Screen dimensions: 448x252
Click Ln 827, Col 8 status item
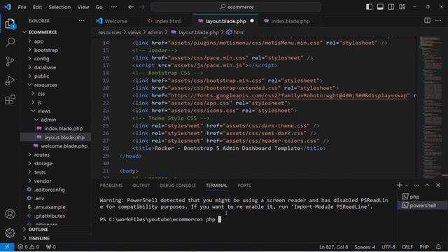click(x=333, y=247)
